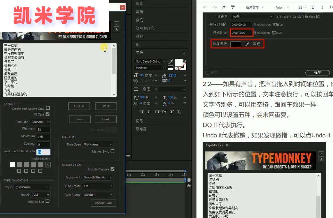Open the 音频 panel tab
Image resolution: width=333 pixels, height=218 pixels.
click(139, 12)
